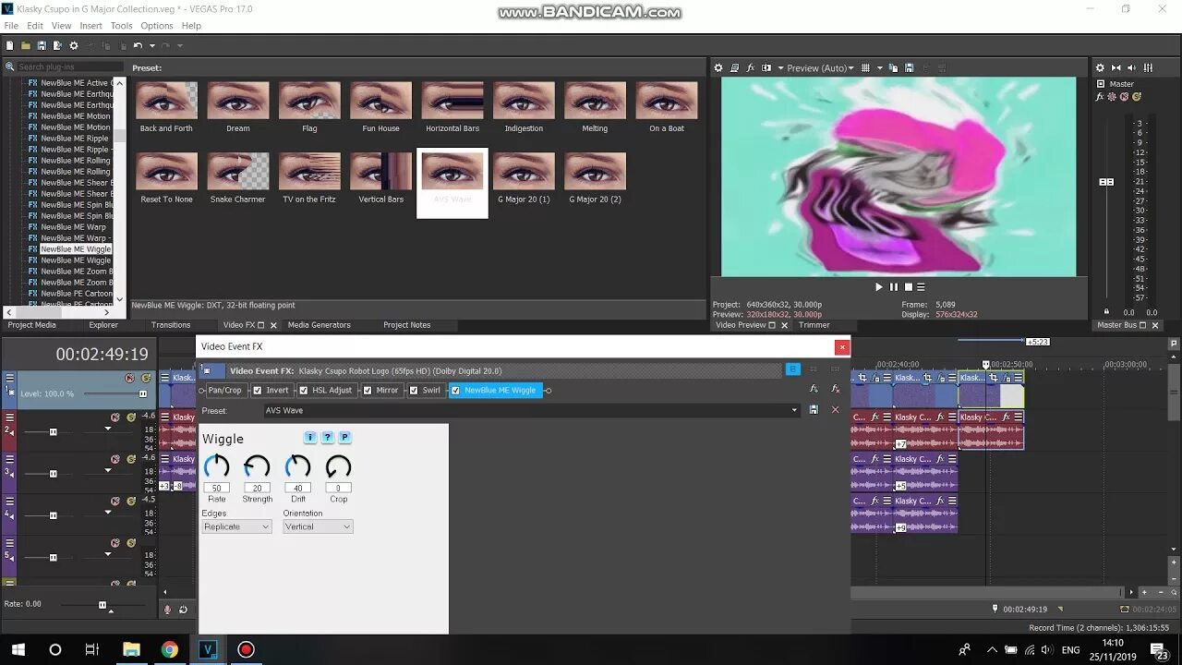Screen dimensions: 1182x665
Task: Save snapshot to file in preview toolbar
Action: [909, 67]
